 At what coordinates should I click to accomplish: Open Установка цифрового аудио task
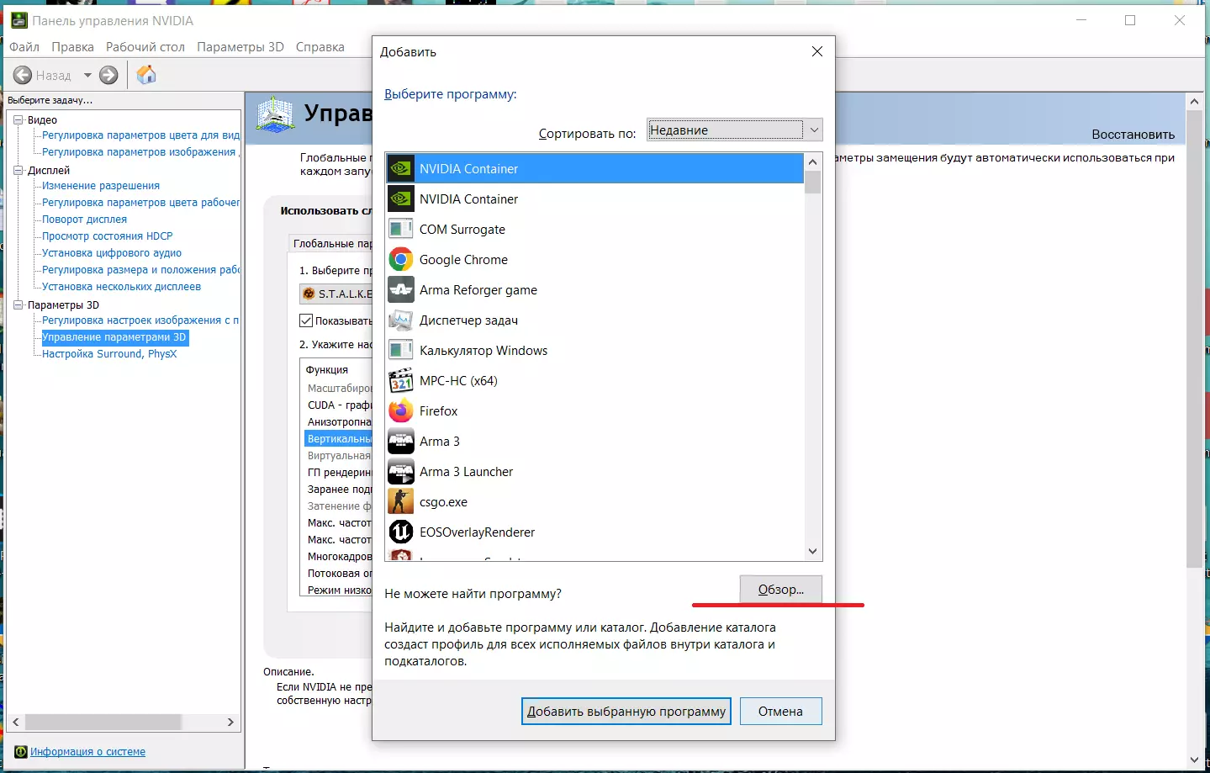coord(112,253)
